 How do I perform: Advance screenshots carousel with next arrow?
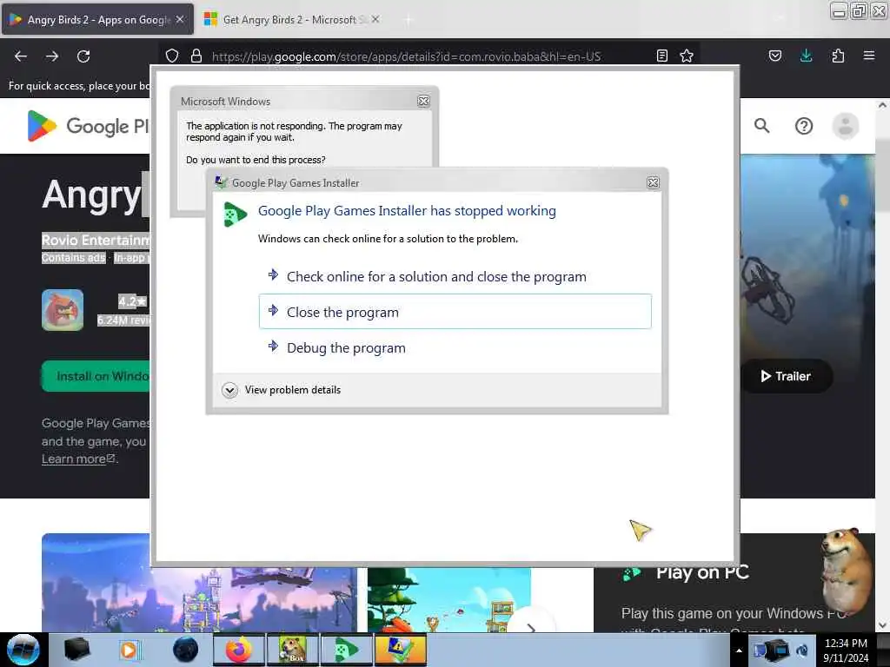tap(531, 627)
